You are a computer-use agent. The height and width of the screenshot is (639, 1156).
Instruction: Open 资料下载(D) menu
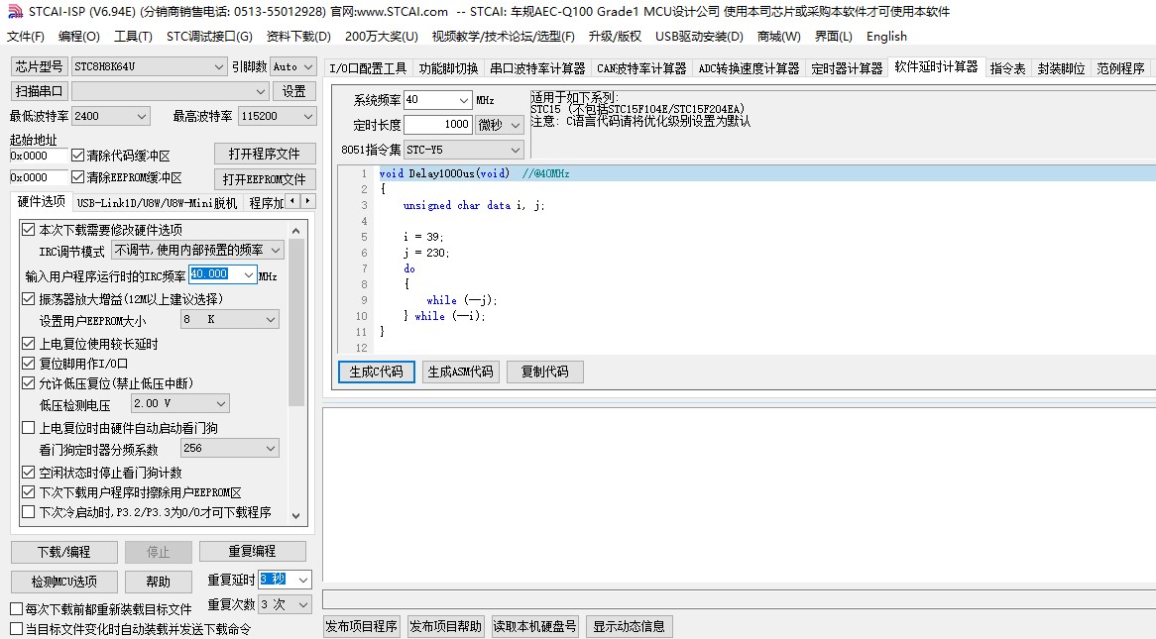(298, 36)
